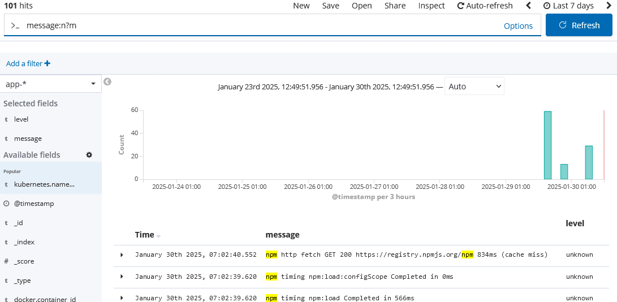Image resolution: width=617 pixels, height=302 pixels.
Task: Collapse the fields sidebar with arrow icon
Action: [x=107, y=82]
